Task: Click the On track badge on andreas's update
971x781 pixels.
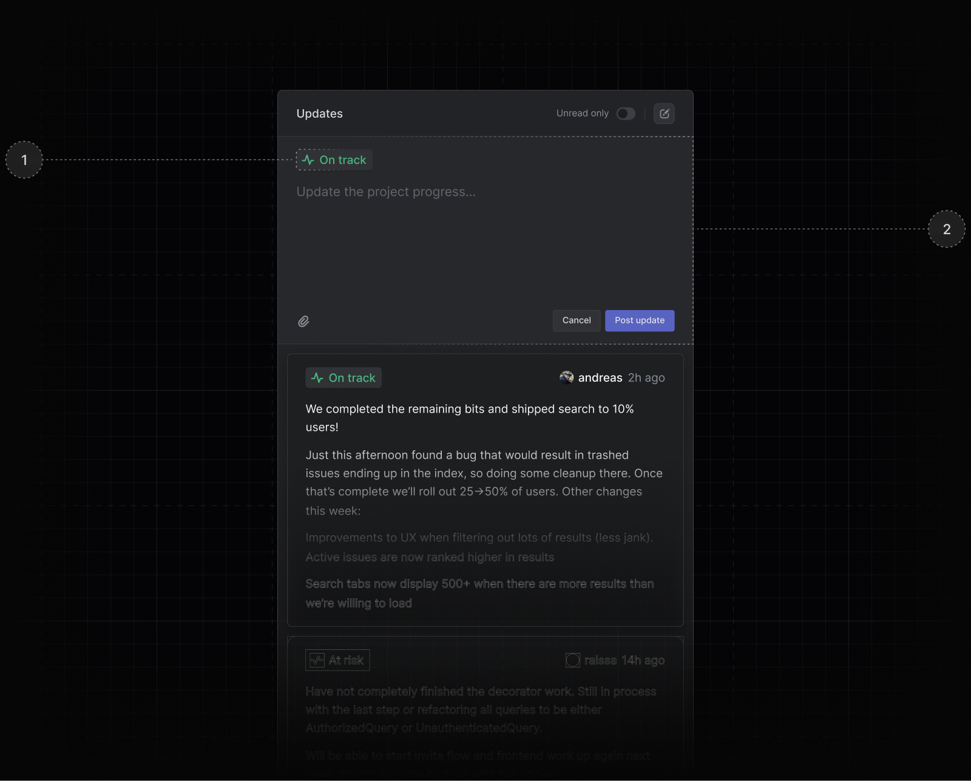Action: point(343,377)
